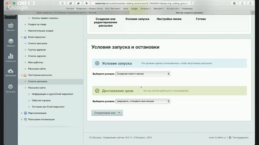This screenshot has width=259, height=145.
Task: Open Забытая корзина tree item
Action: [x=41, y=100]
